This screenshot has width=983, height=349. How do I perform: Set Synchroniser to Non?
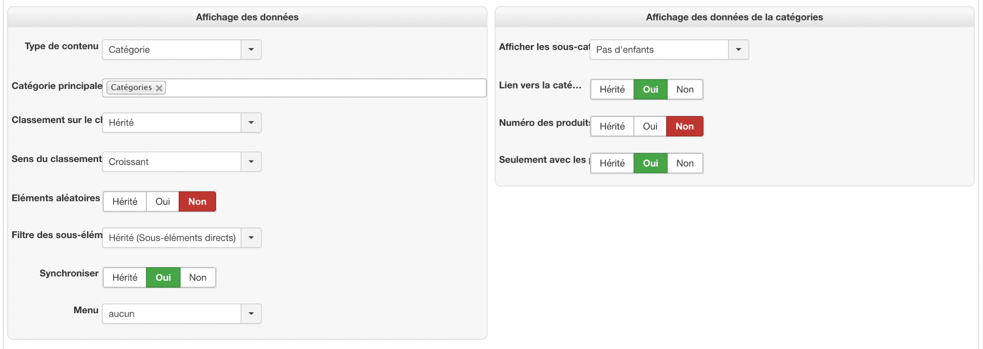[198, 277]
